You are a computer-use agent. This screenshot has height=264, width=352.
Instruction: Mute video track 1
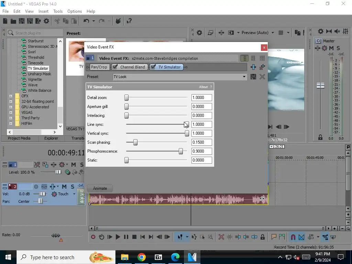(74, 165)
